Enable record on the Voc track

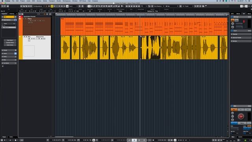point(29,39)
